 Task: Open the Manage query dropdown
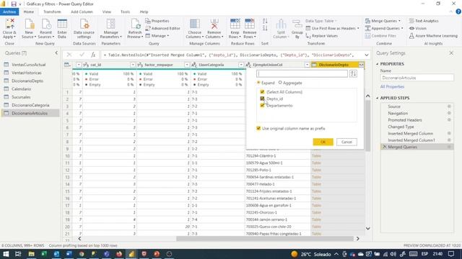tap(157, 36)
